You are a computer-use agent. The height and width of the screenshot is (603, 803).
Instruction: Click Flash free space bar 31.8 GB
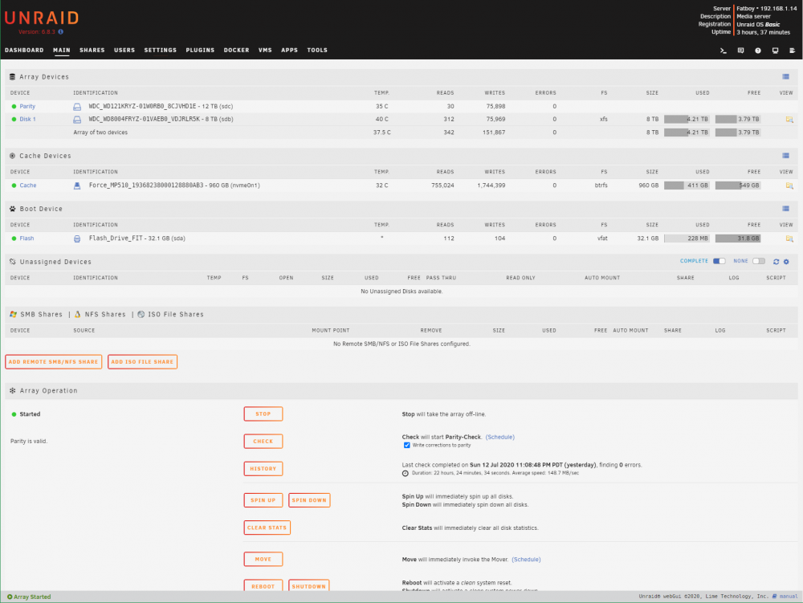tap(738, 238)
